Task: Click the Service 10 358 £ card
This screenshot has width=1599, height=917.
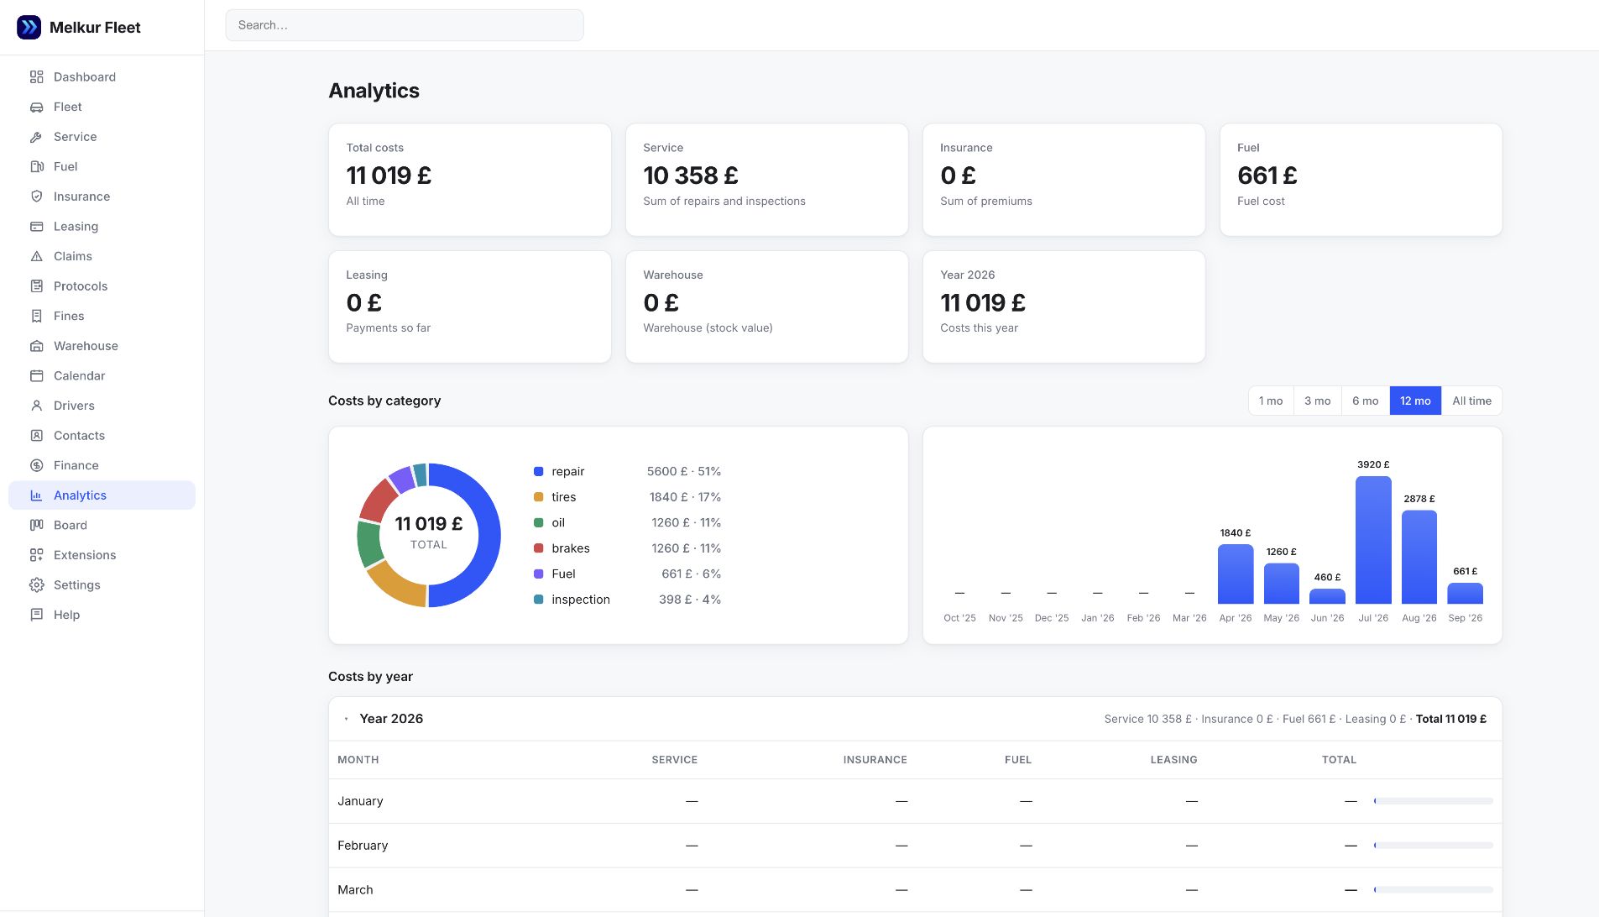Action: click(x=767, y=180)
